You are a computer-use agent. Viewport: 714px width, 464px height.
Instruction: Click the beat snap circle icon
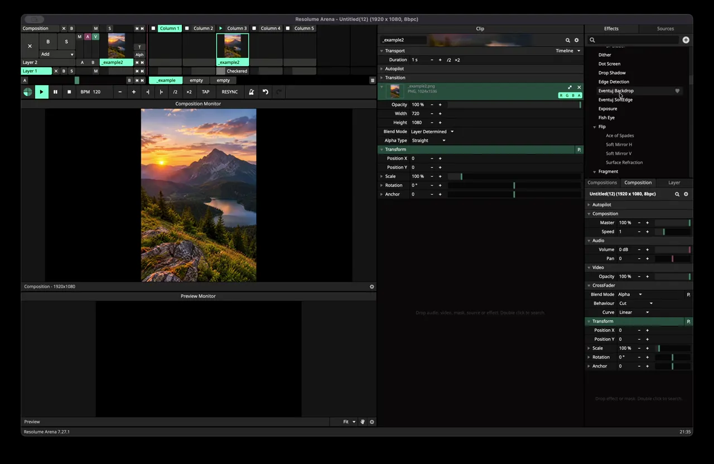click(x=27, y=92)
